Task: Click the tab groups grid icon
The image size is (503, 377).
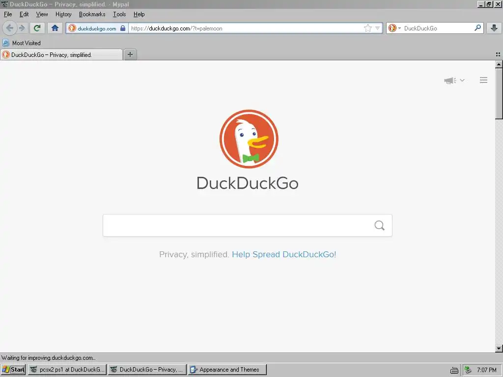Action: point(498,54)
